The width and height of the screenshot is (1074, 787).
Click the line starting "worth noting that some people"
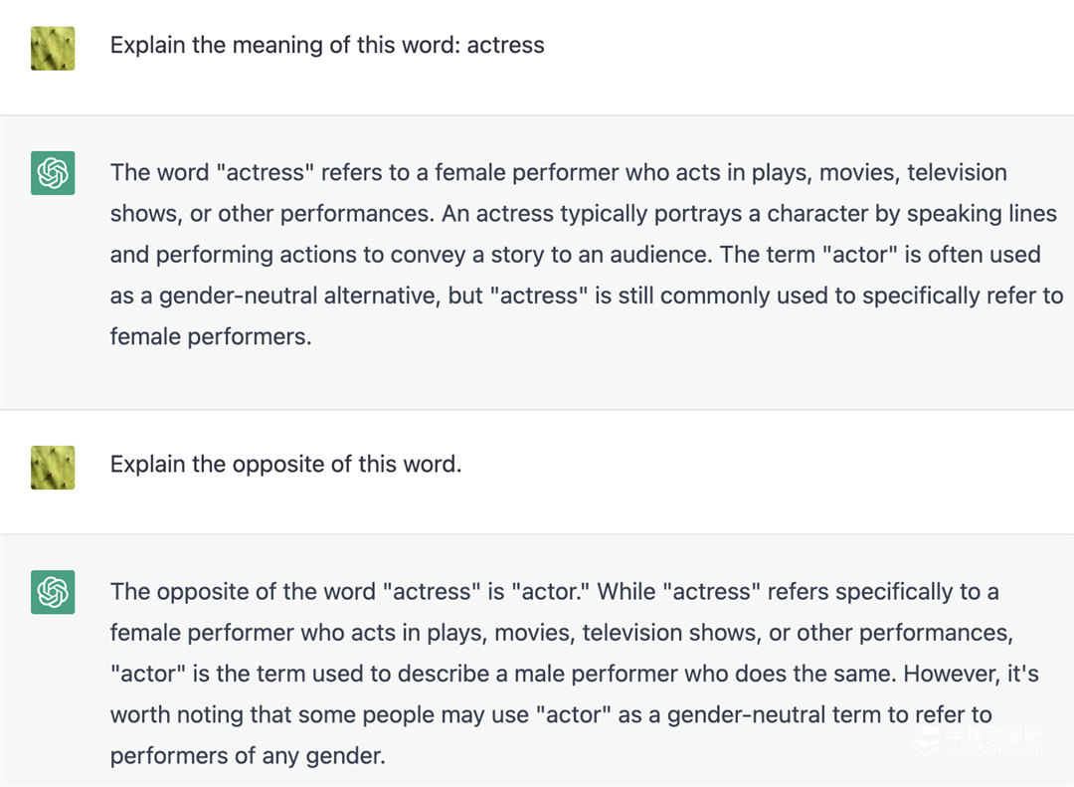tap(551, 714)
